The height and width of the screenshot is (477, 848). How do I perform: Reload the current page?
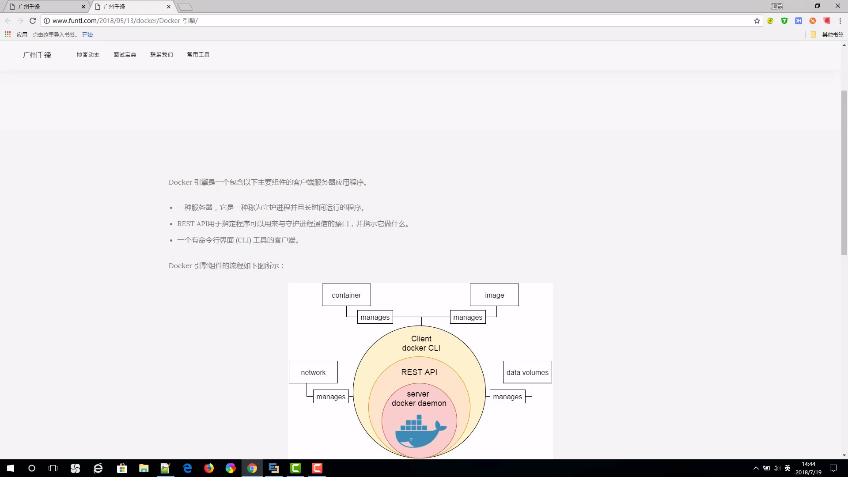[33, 21]
